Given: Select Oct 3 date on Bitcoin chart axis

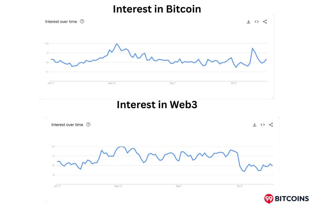Looking at the screenshot, I should pyautogui.click(x=233, y=83).
